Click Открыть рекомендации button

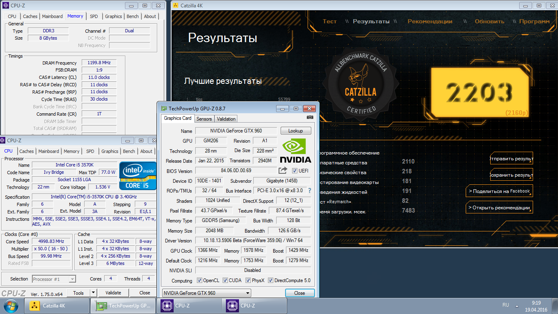coord(499,207)
